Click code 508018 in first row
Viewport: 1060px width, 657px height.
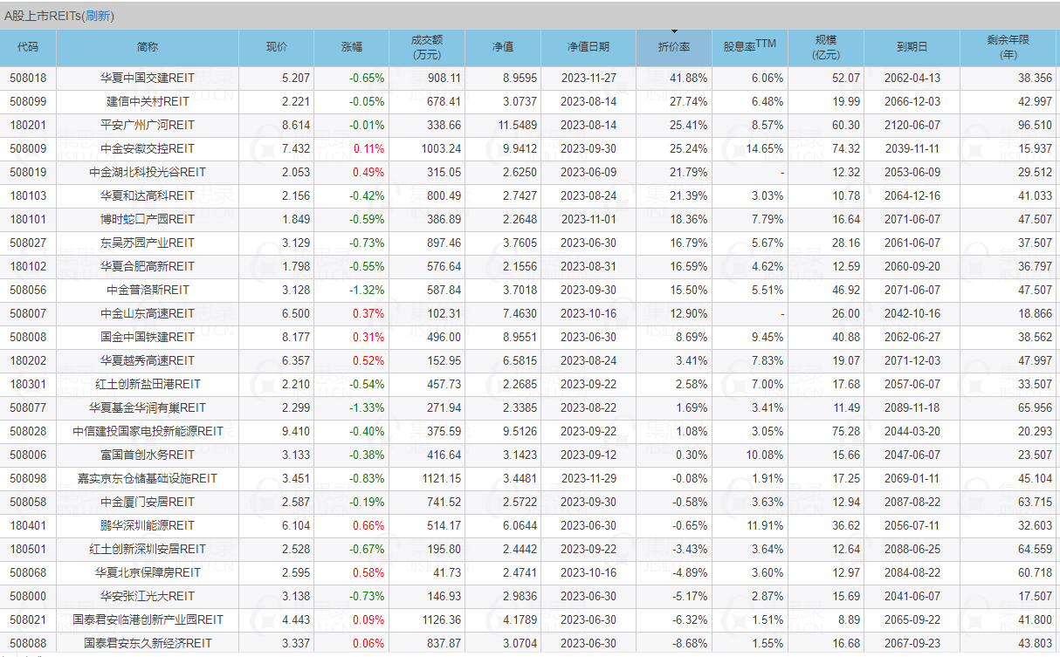click(28, 78)
